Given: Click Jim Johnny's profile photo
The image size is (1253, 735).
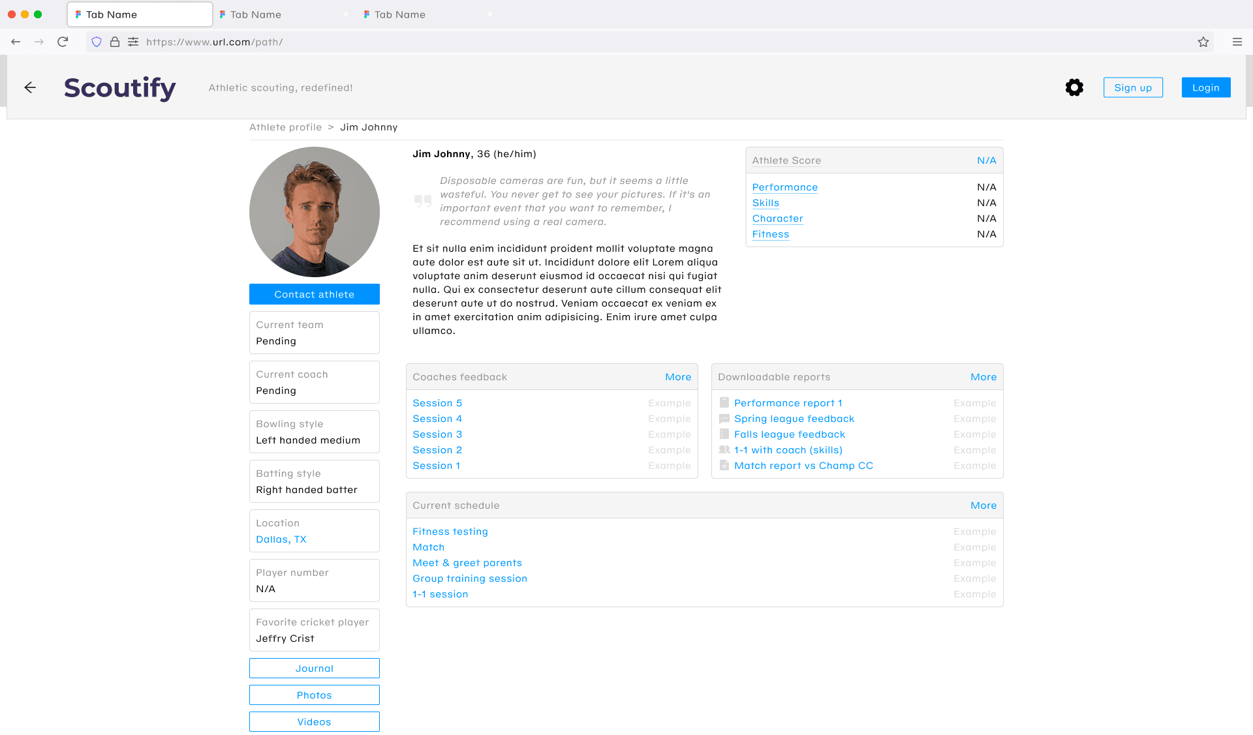Looking at the screenshot, I should coord(315,212).
